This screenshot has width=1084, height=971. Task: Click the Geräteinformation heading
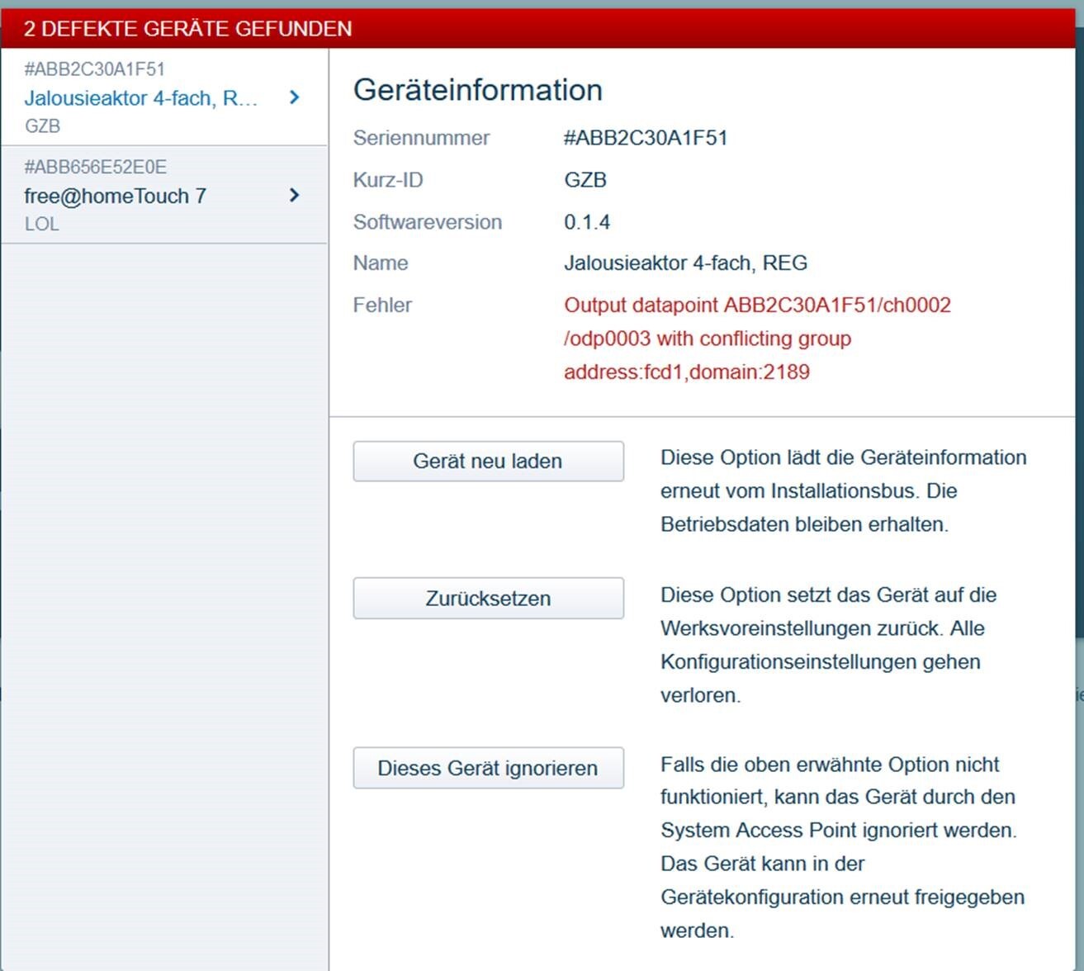coord(477,89)
